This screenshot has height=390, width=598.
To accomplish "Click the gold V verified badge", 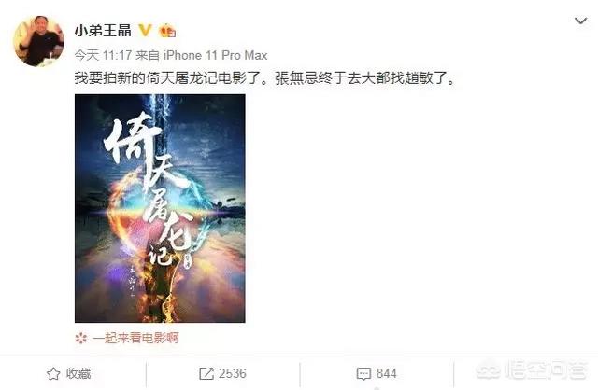I will tap(145, 30).
